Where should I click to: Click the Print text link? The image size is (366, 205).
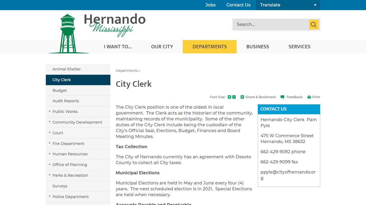[x=316, y=97]
